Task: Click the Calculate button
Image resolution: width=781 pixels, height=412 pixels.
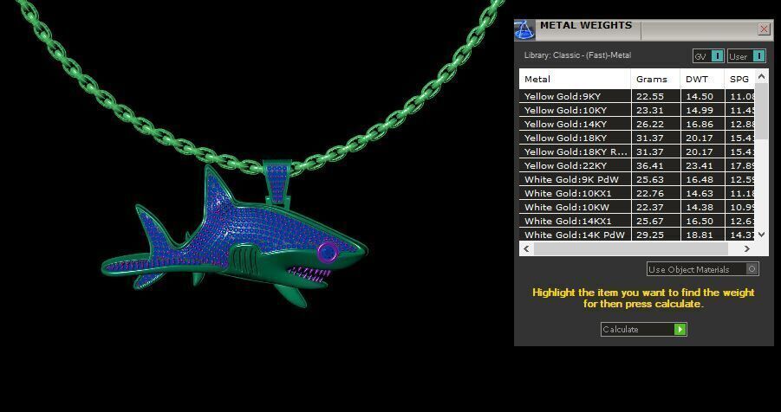Action: click(x=643, y=330)
